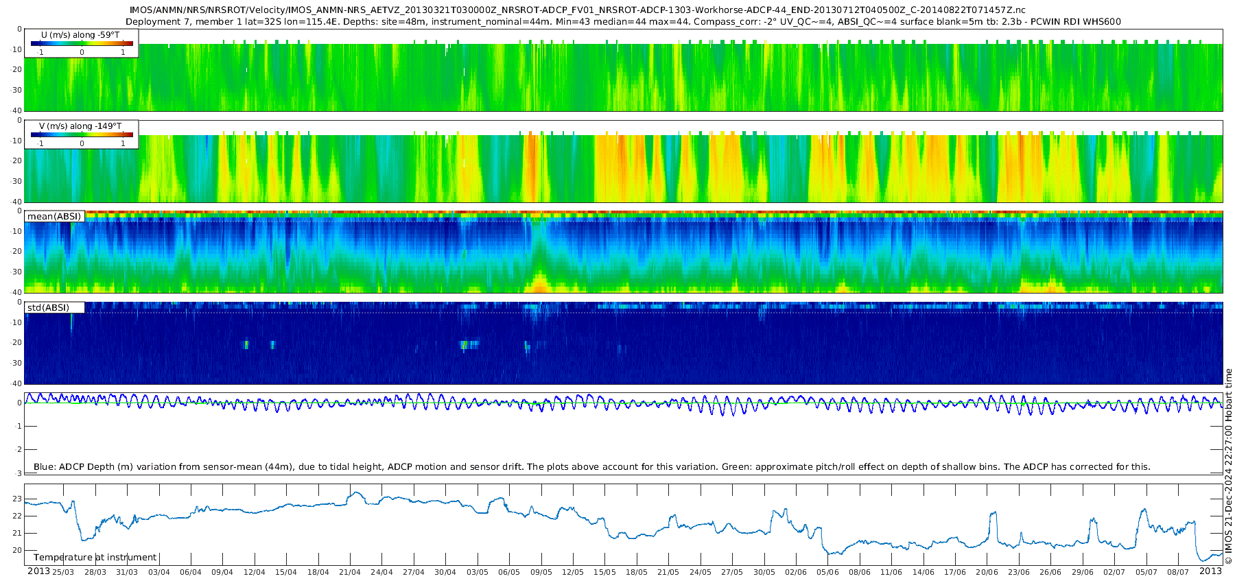Click the NetCDF file path title
The height and width of the screenshot is (583, 1235).
click(578, 10)
